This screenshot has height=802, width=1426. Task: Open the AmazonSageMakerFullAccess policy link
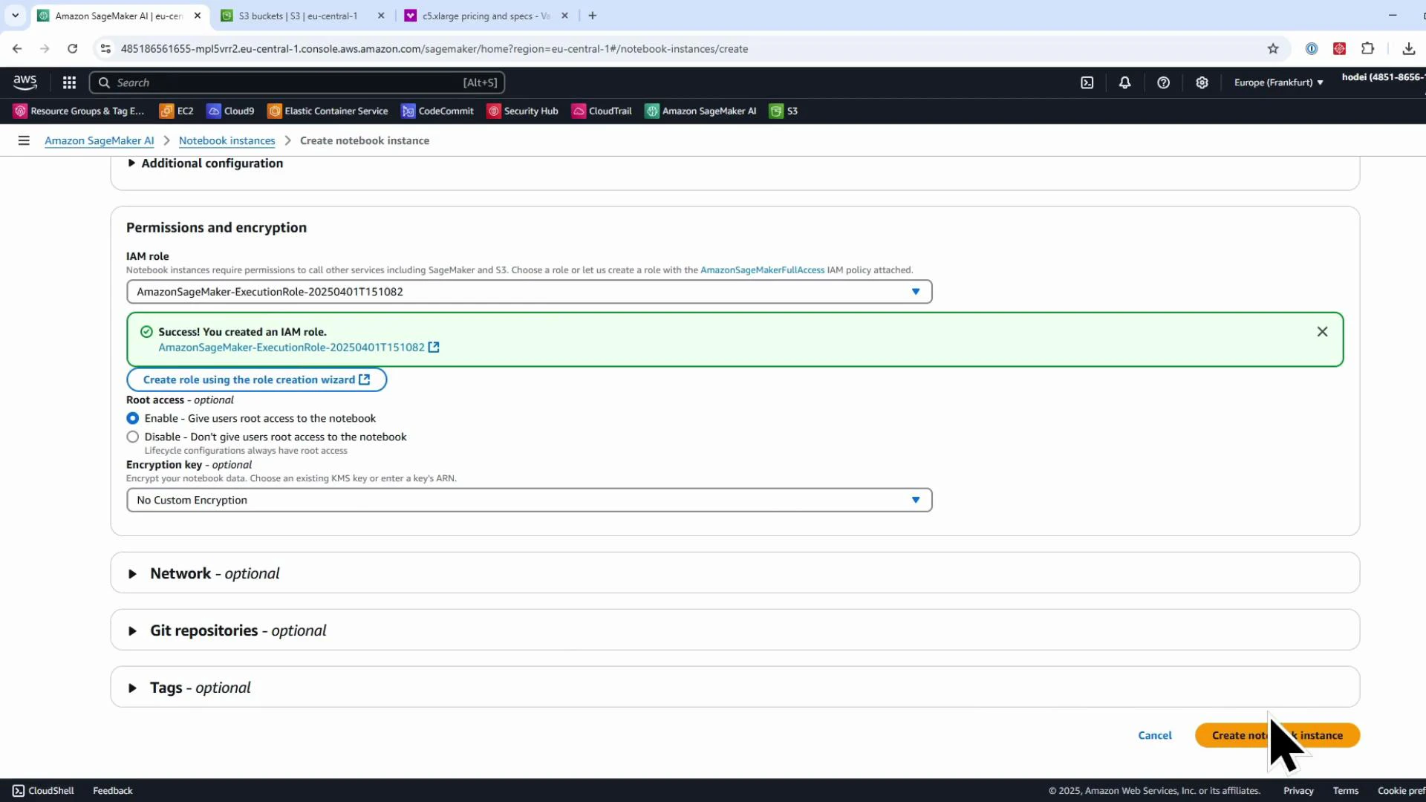[761, 270]
